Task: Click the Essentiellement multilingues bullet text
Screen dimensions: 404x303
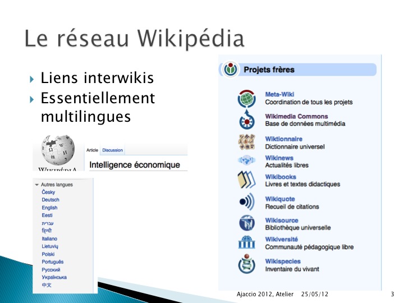Action: (98, 107)
